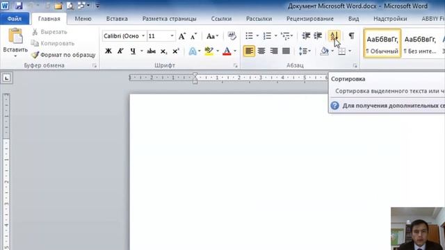The width and height of the screenshot is (445, 250).
Task: Open highlight color dropdown arrow
Action: [218, 51]
